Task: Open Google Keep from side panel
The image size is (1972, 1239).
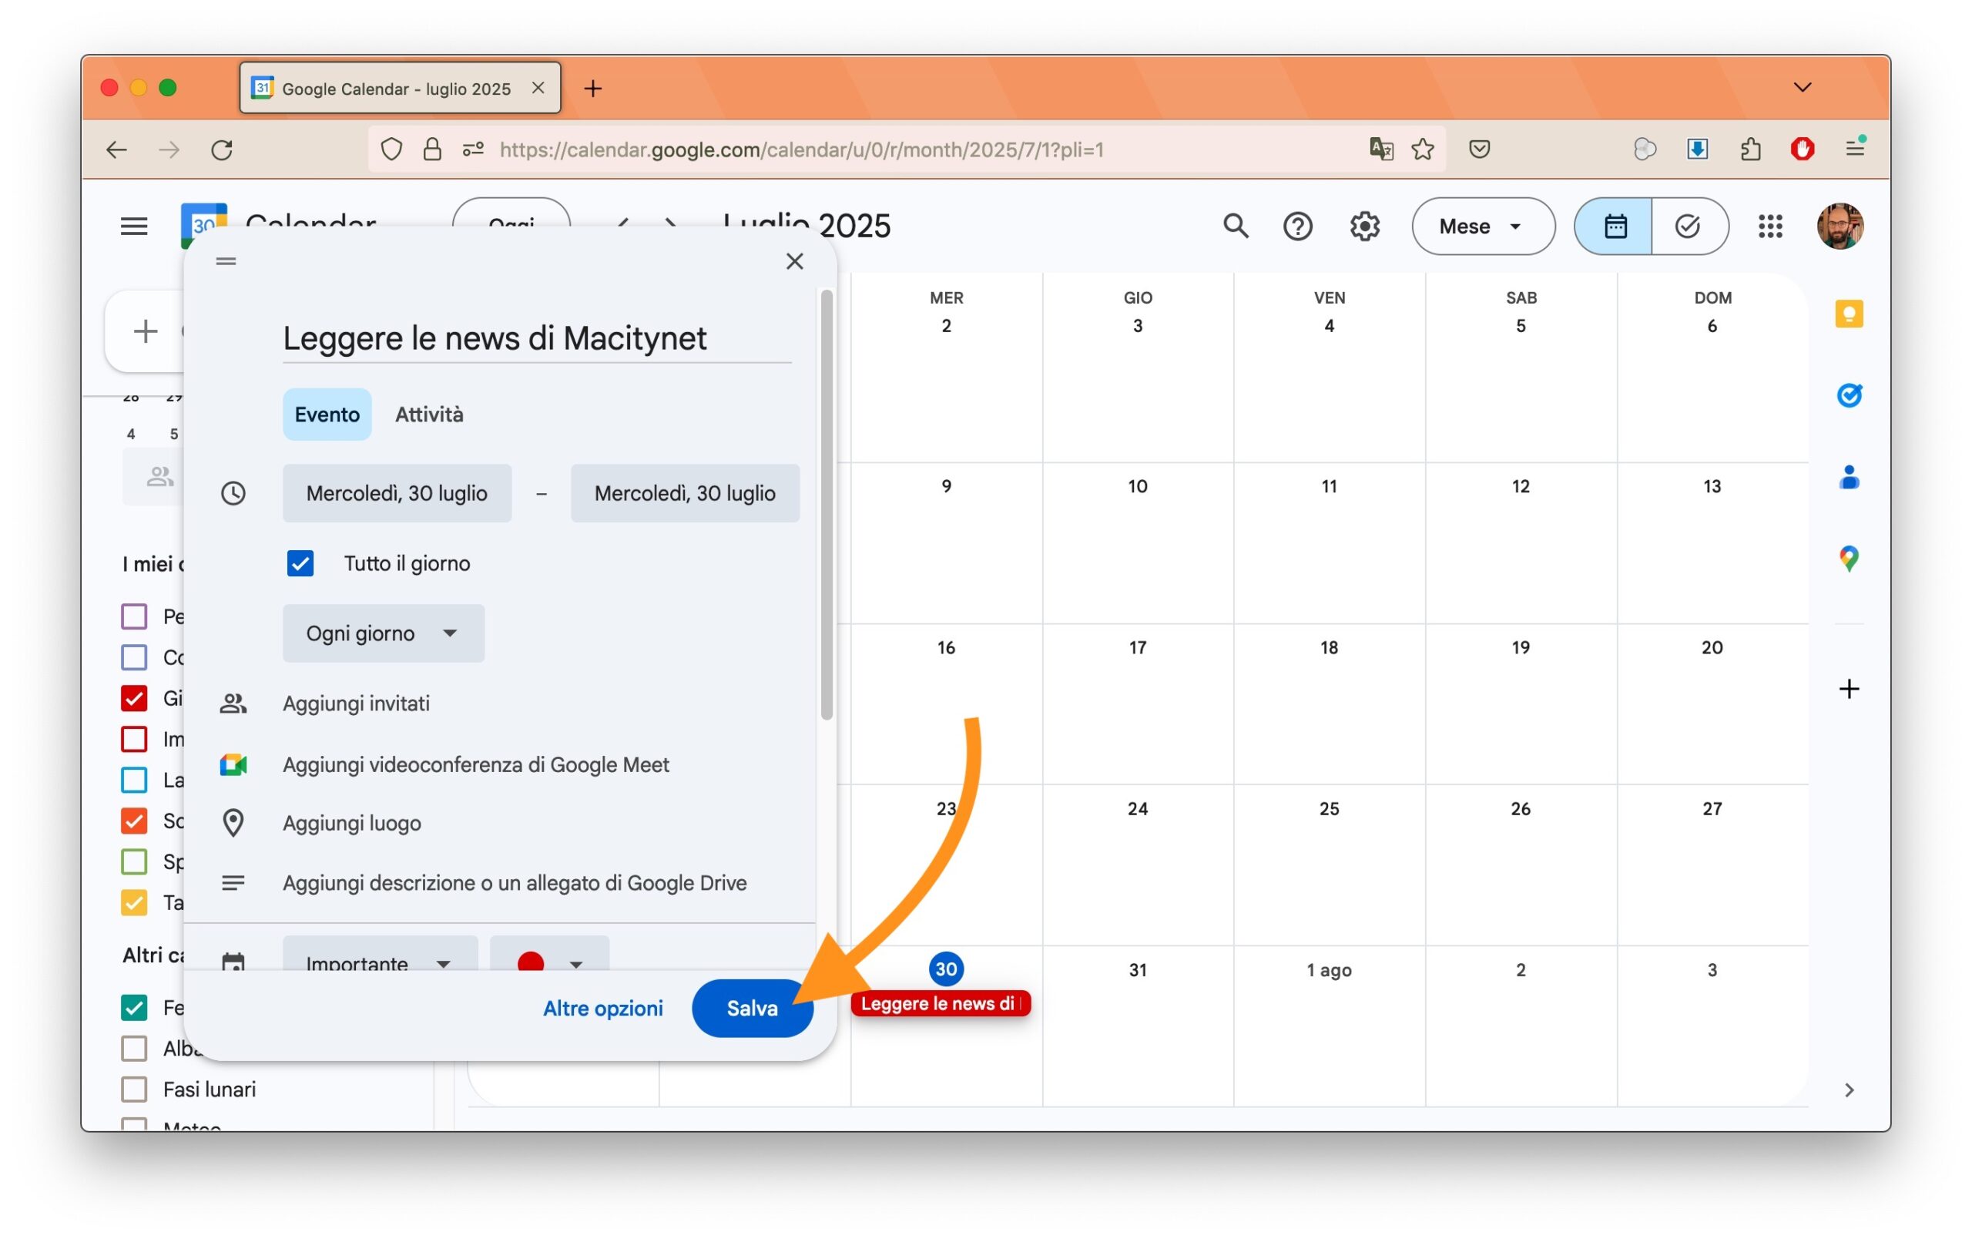Action: click(1848, 314)
